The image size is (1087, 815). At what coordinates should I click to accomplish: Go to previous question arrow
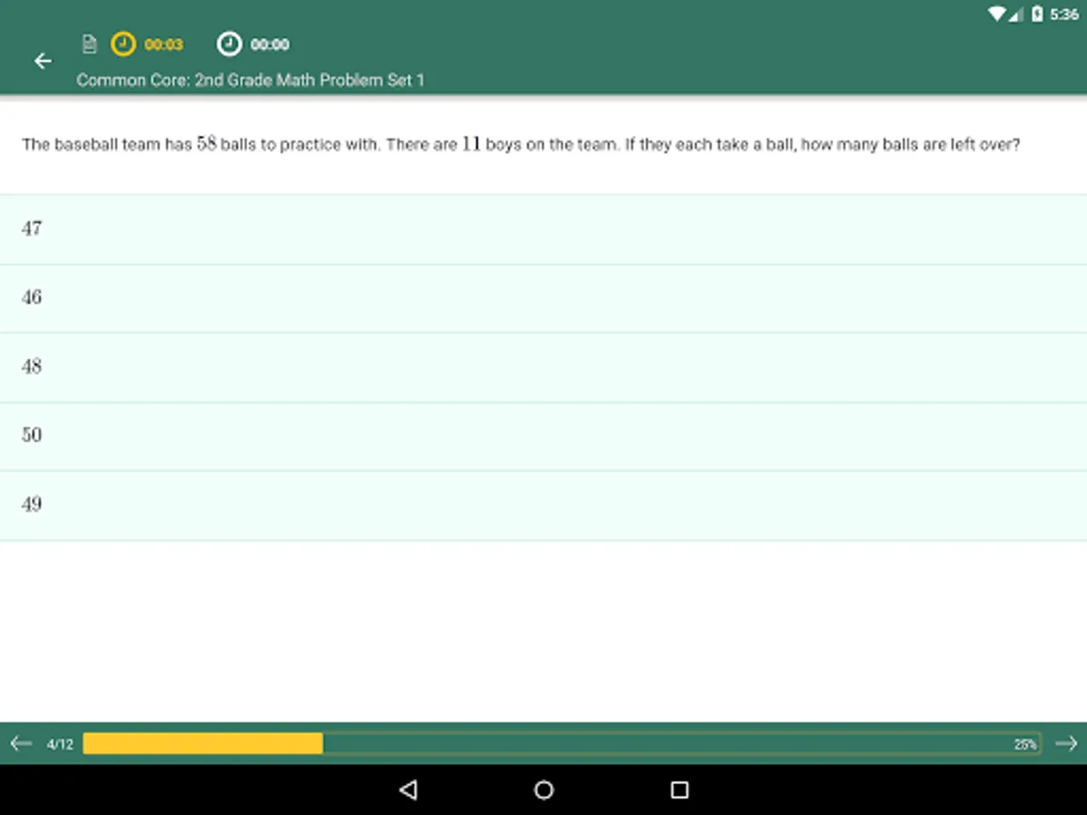[x=21, y=743]
